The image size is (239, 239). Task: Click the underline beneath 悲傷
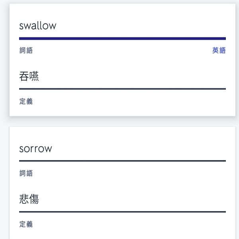[x=122, y=211]
